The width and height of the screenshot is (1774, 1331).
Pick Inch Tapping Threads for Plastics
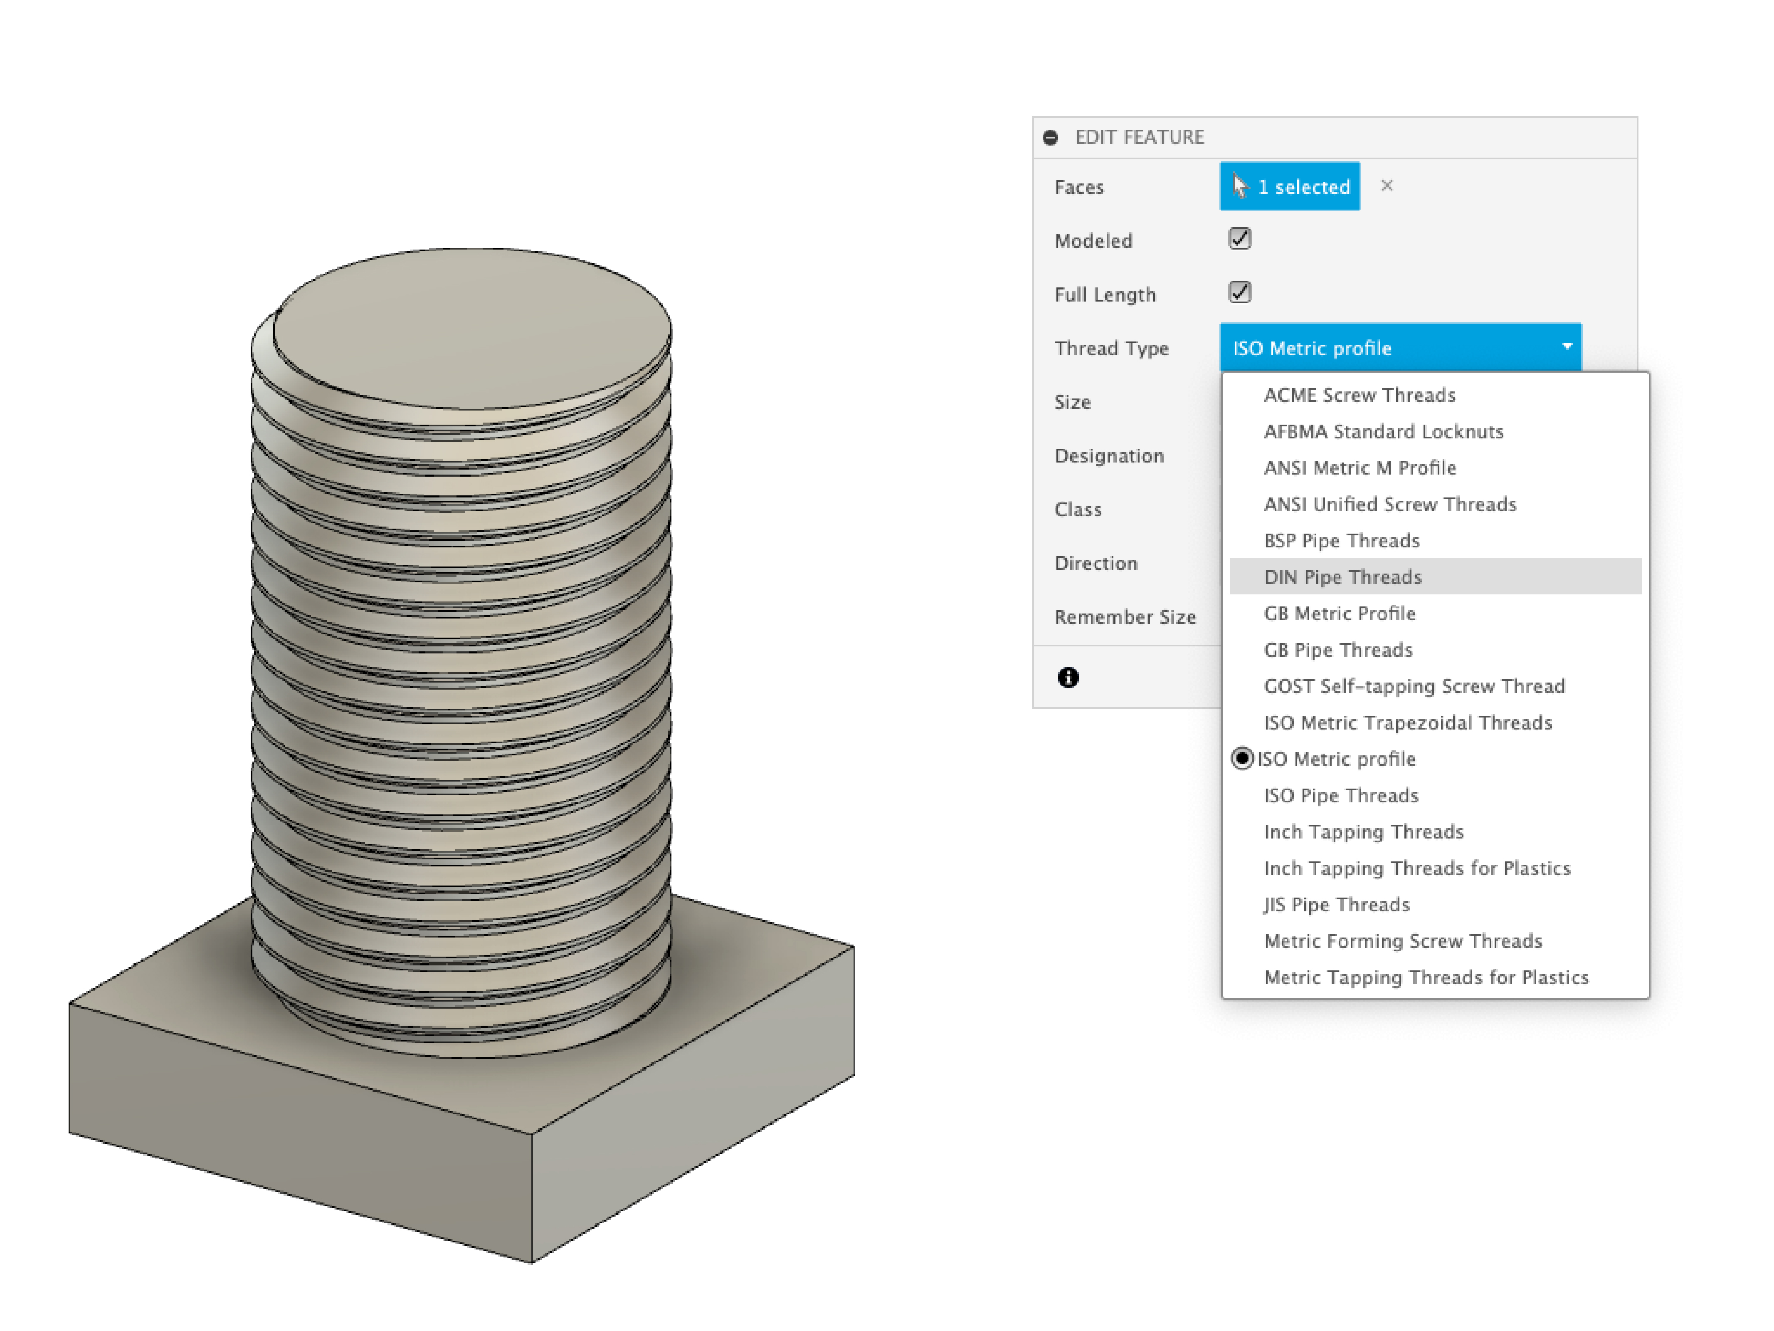(x=1416, y=868)
